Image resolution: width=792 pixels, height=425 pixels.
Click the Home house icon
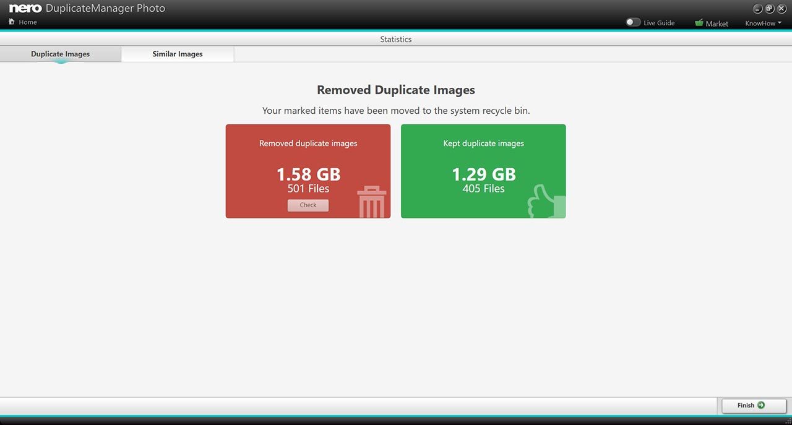pyautogui.click(x=11, y=22)
